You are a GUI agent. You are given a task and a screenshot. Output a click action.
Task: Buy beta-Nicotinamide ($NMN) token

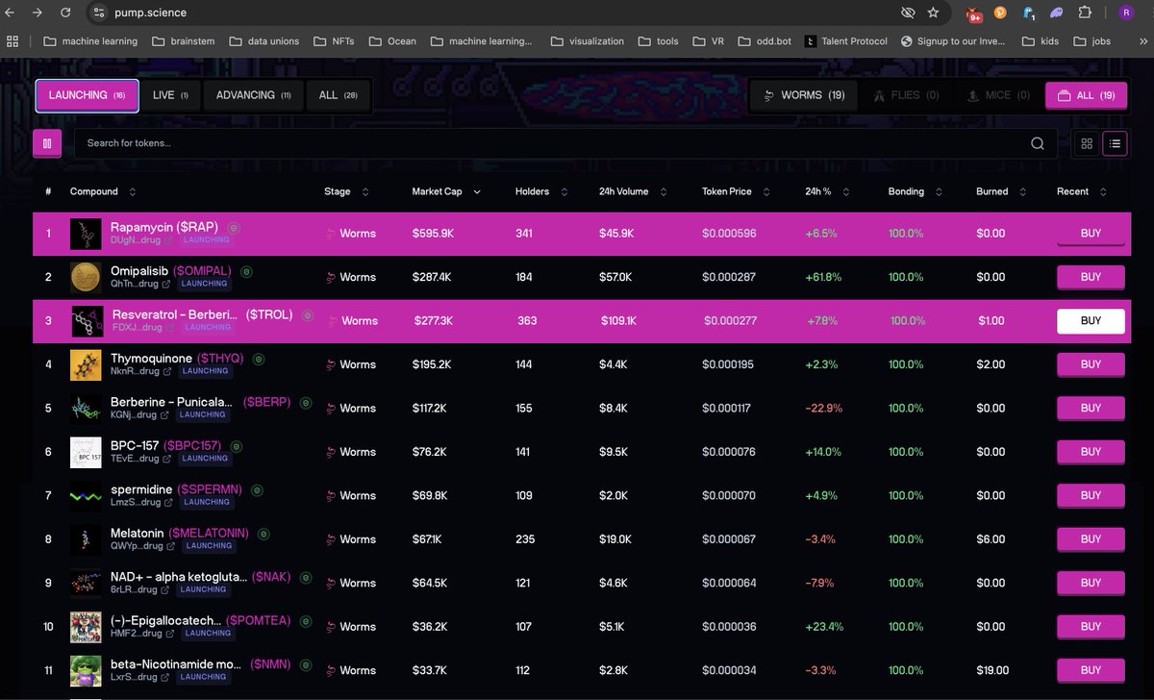(x=1091, y=670)
